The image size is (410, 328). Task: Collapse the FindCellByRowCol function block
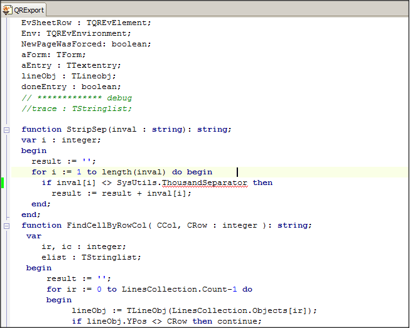pos(6,226)
